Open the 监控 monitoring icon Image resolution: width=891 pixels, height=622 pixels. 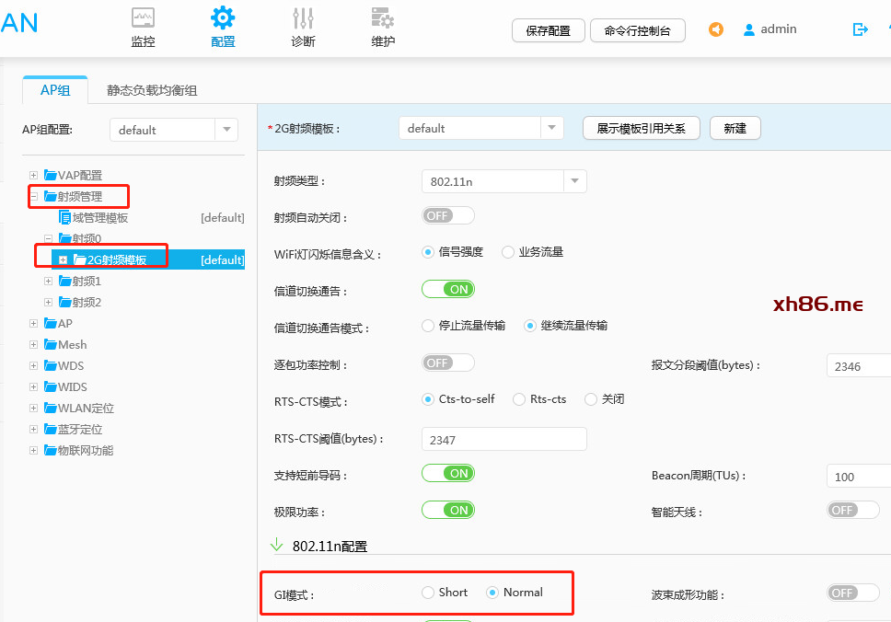coord(143,17)
